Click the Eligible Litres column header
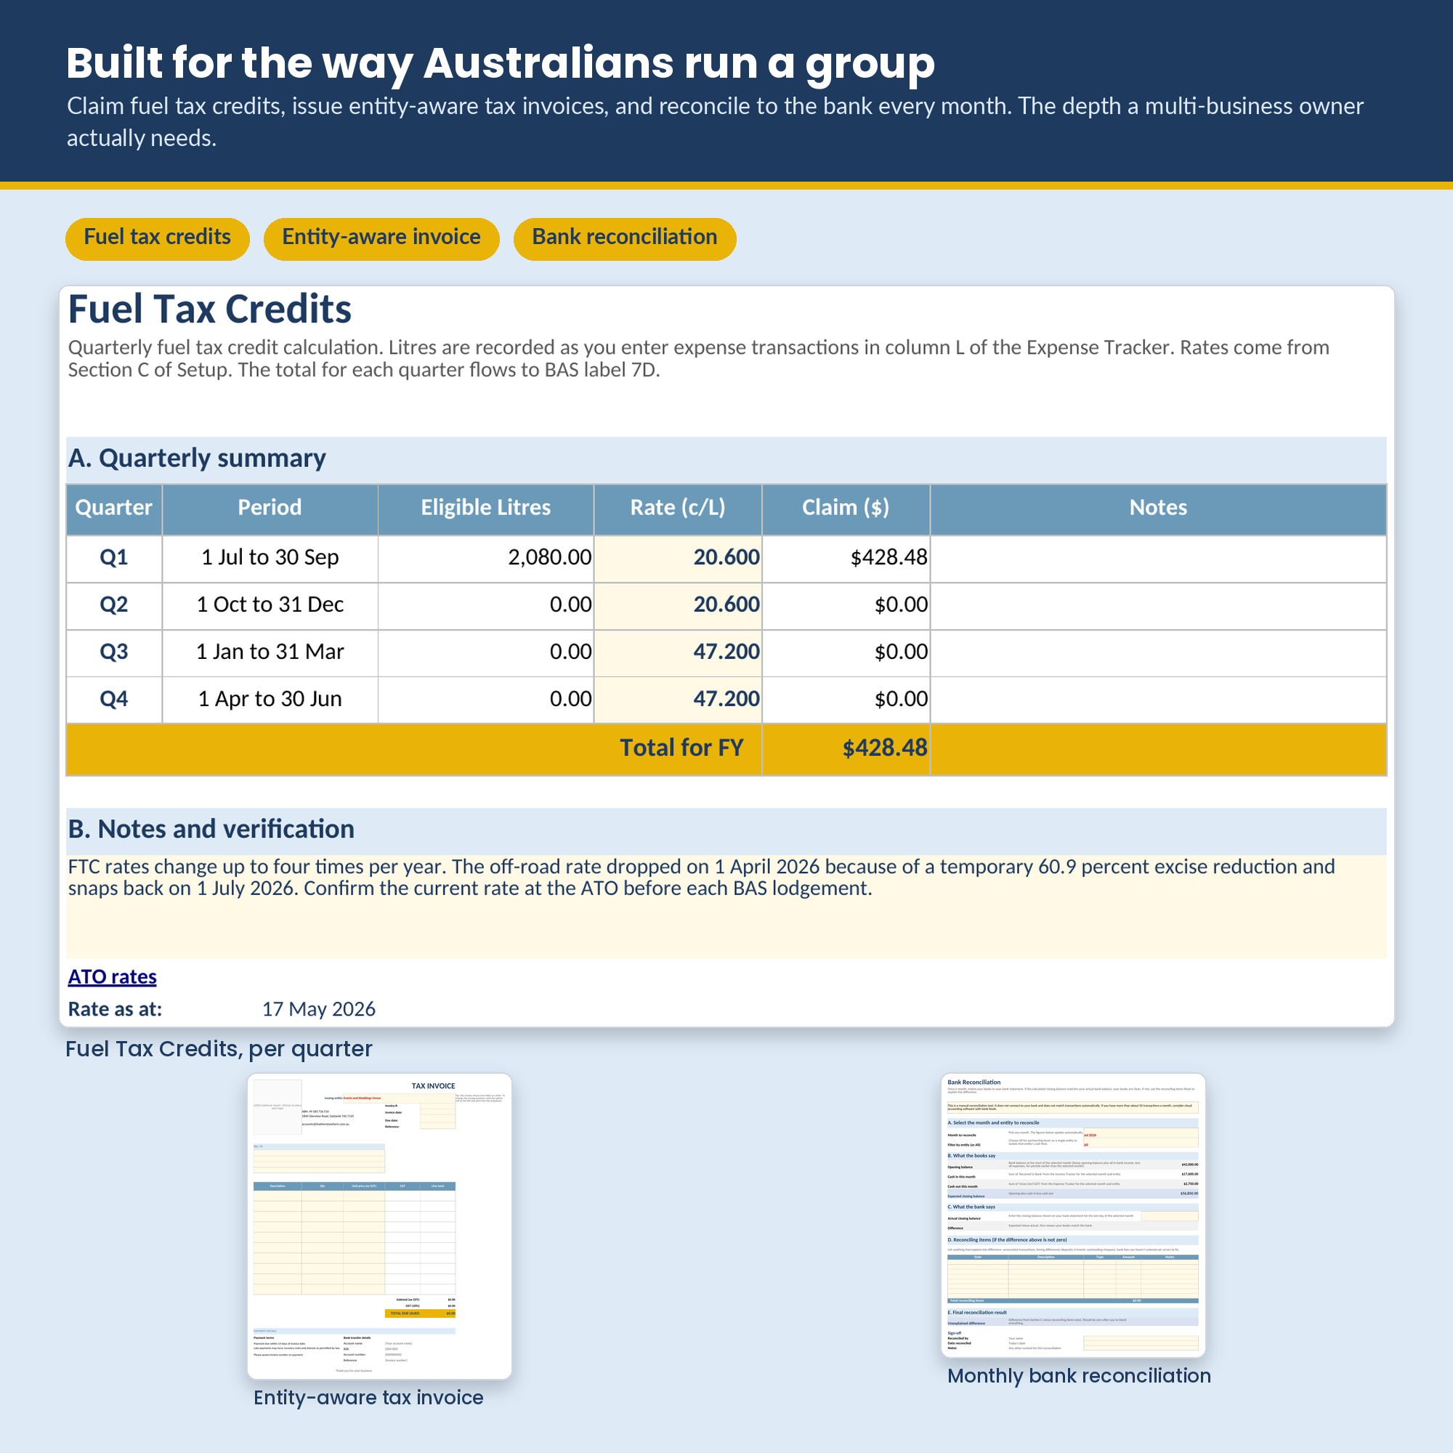 click(x=486, y=509)
